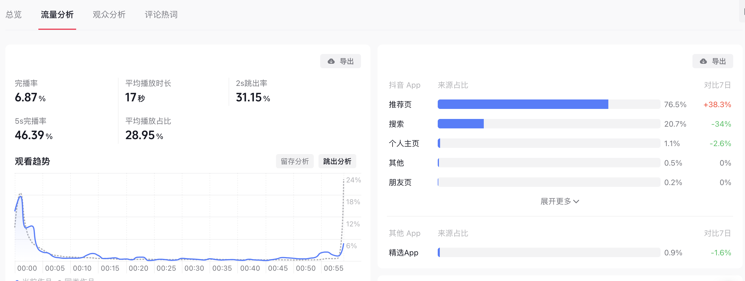This screenshot has width=745, height=281.
Task: Click the 其他 source bar
Action: [x=549, y=163]
